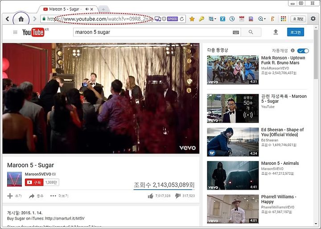Open the browser home page
The width and height of the screenshot is (321, 229).
21,19
